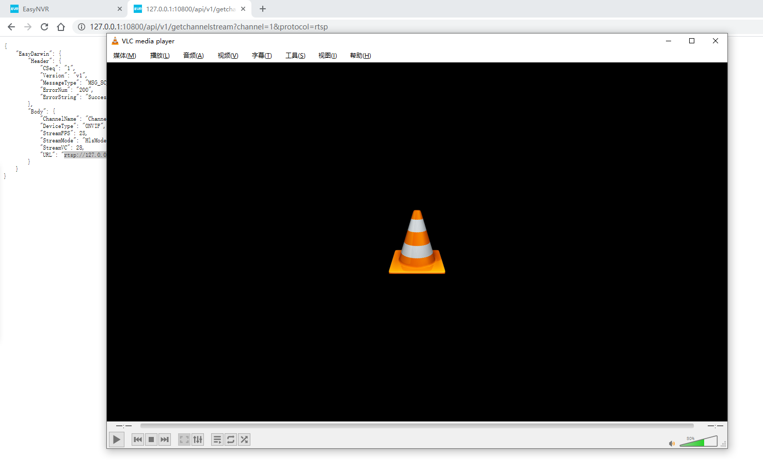Toggle random shuffle playback in VLC
Viewport: 763px width, 472px height.
click(244, 440)
